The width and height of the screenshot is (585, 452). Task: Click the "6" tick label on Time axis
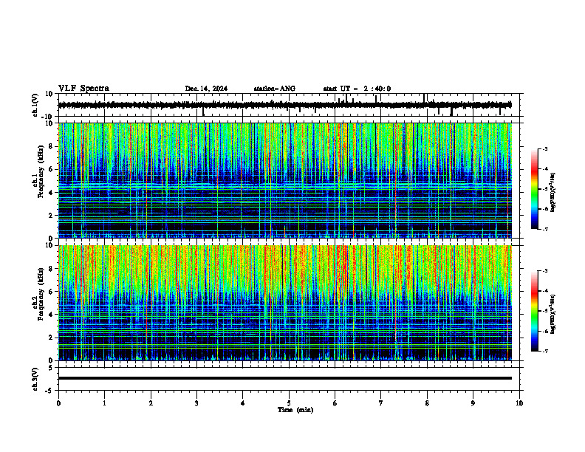335,403
